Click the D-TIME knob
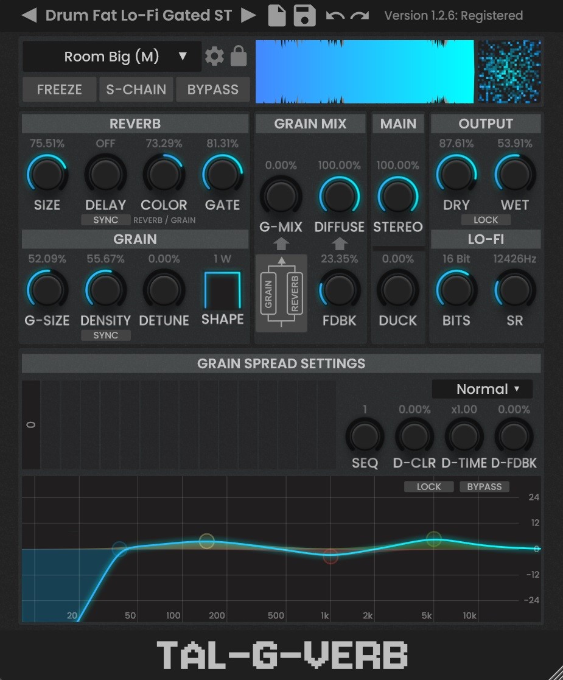 pos(464,436)
